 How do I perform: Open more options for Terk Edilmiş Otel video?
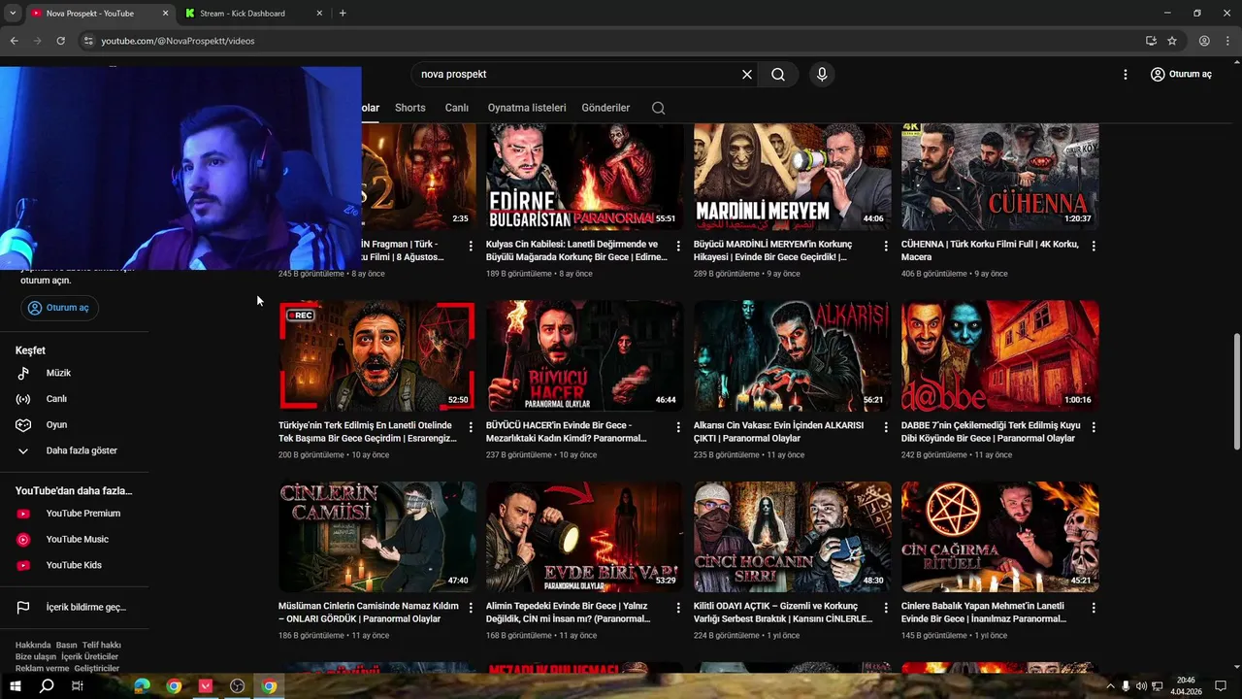pyautogui.click(x=471, y=427)
